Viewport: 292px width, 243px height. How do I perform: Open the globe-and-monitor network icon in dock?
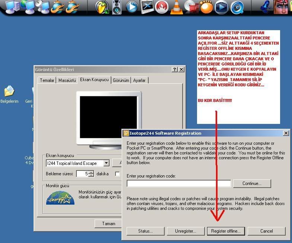(x=28, y=7)
